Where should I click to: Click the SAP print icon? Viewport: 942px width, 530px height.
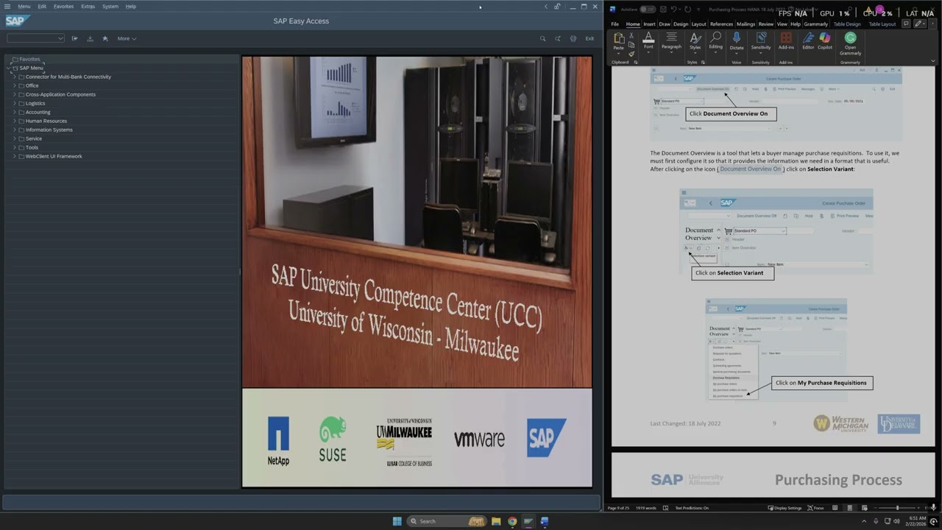[573, 38]
